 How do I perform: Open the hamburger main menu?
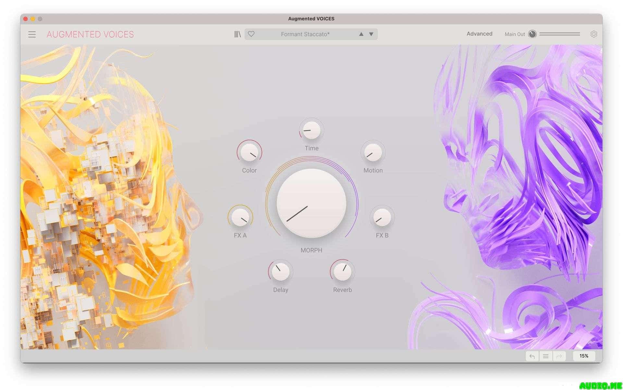tap(32, 34)
